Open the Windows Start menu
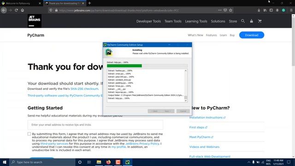Screen dimensions: 295x166 pyautogui.click(x=5, y=162)
